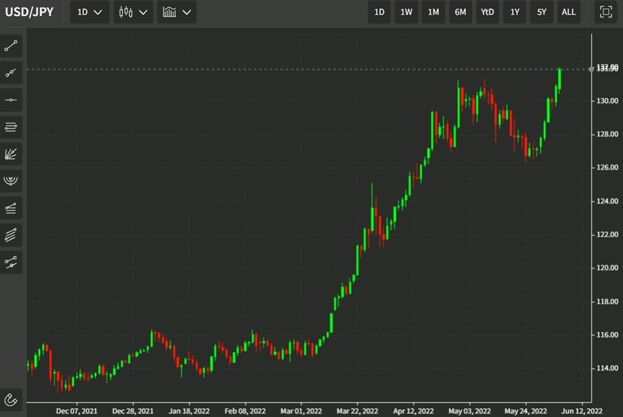Set the range to 5Y
623x417 pixels.
pos(541,12)
